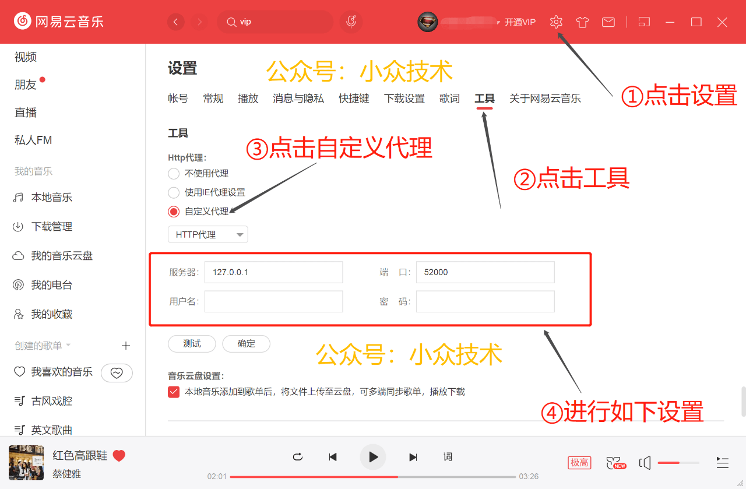
Task: Open the account name dropdown arrow
Action: 498,22
